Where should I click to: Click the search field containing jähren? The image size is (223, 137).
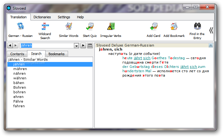click(x=47, y=46)
